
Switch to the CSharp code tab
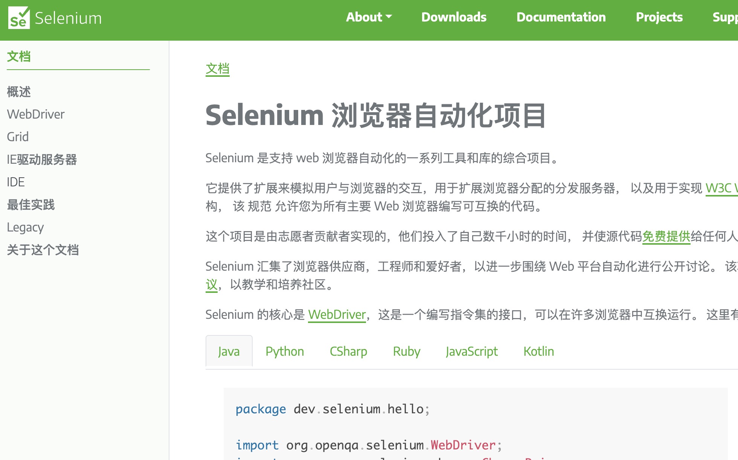[348, 352]
